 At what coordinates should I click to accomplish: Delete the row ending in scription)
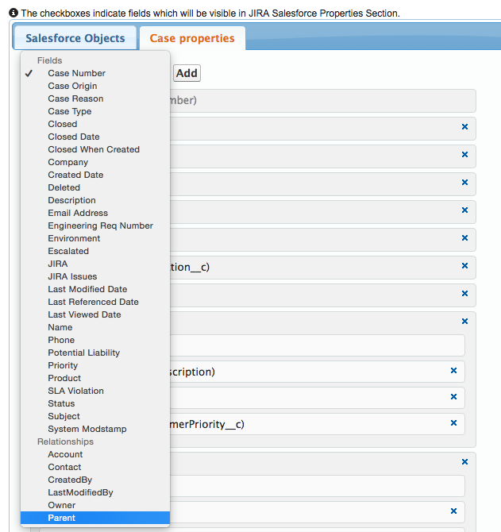coord(453,371)
